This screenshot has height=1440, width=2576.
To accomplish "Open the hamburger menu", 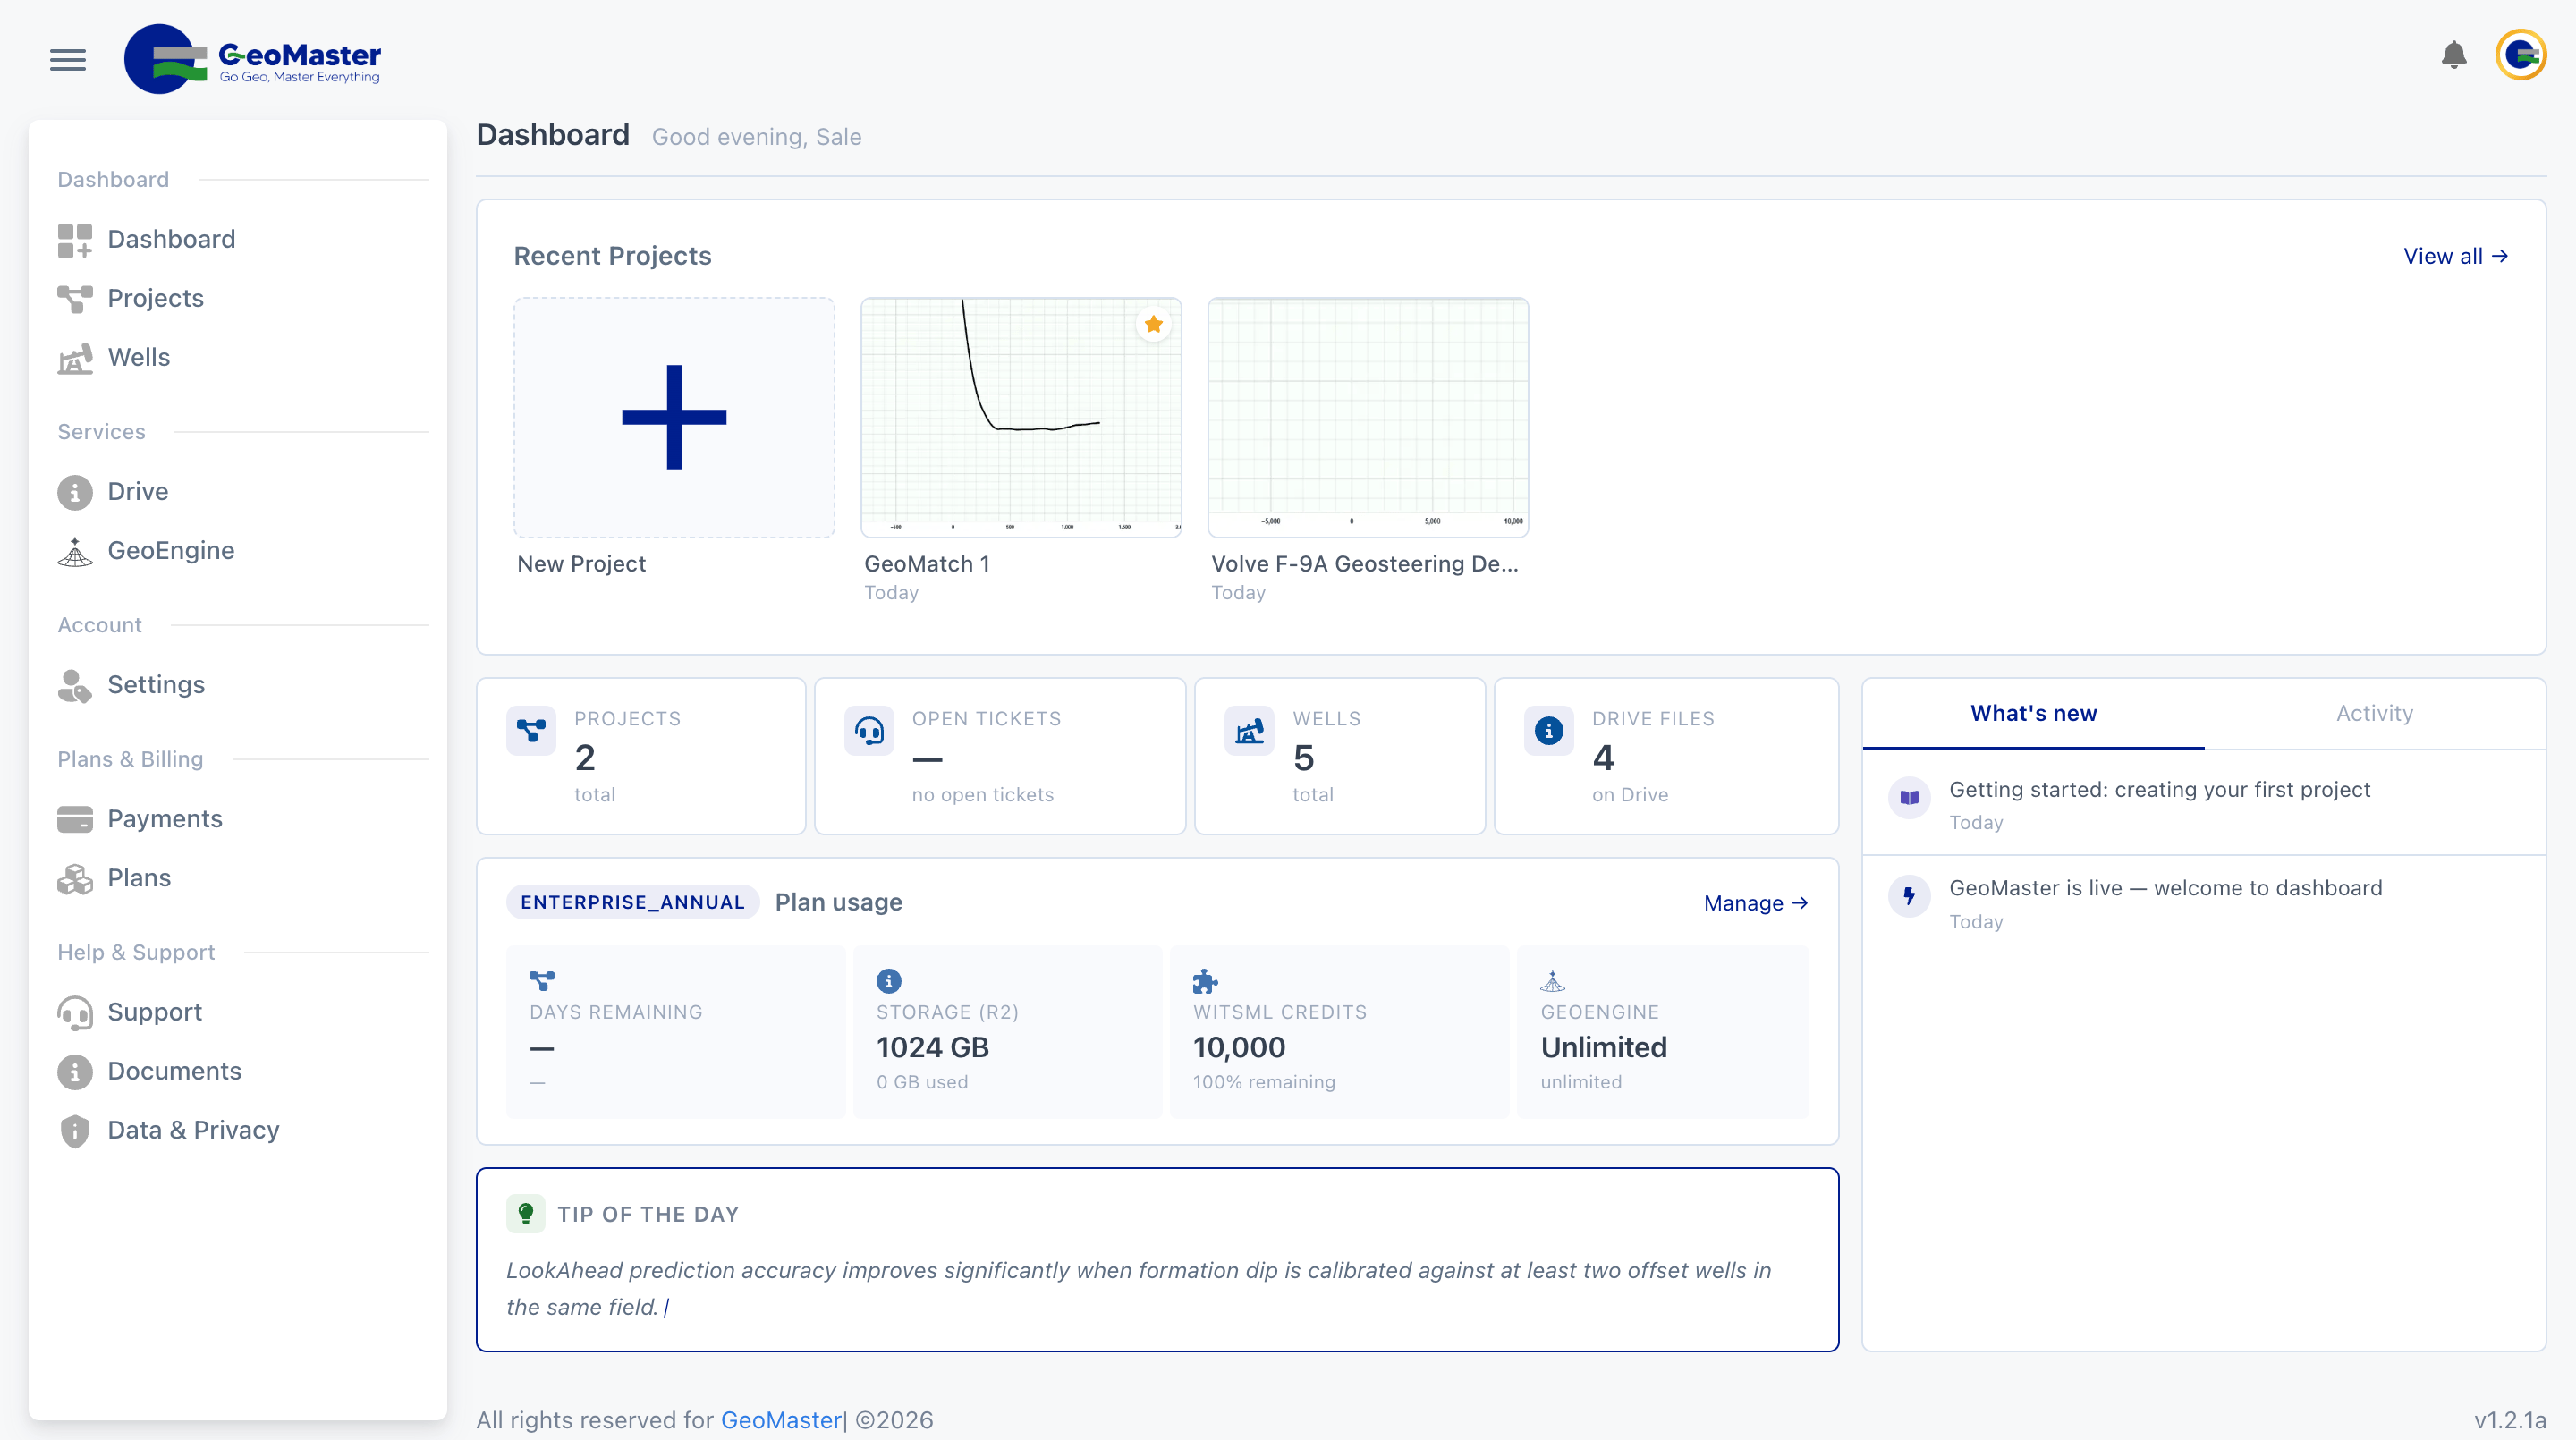I will click(68, 60).
